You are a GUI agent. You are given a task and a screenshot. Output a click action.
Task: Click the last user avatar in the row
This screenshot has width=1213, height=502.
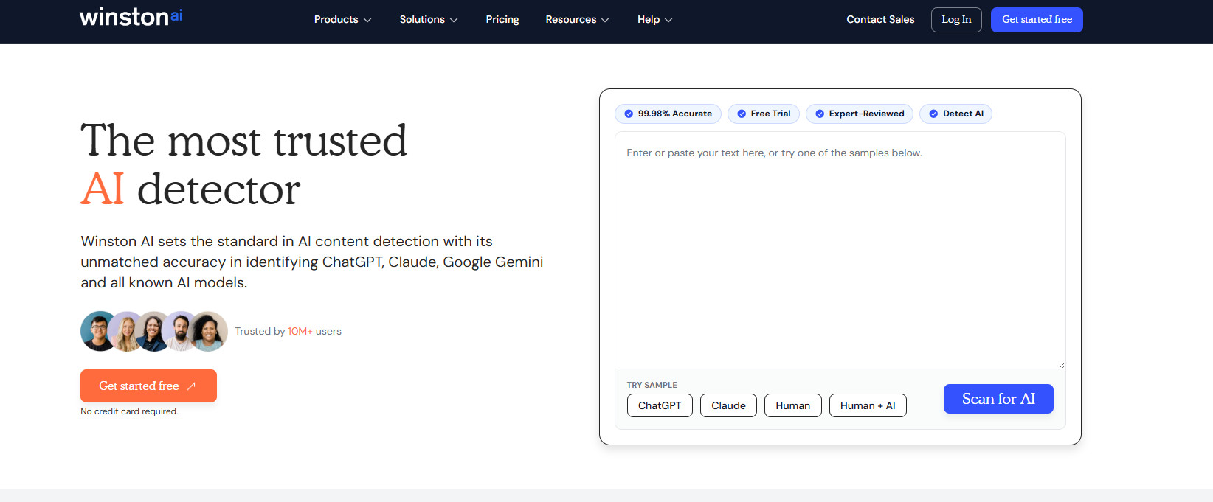209,331
